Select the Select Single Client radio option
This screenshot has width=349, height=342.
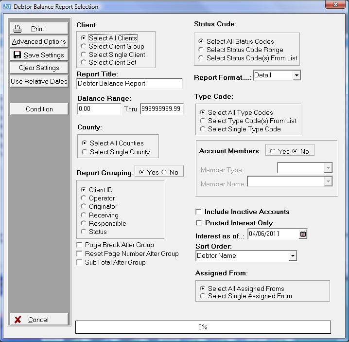[x=84, y=55]
